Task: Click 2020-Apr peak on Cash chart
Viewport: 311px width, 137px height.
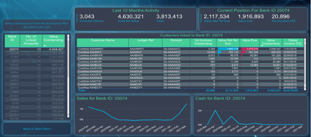Action: pos(216,111)
